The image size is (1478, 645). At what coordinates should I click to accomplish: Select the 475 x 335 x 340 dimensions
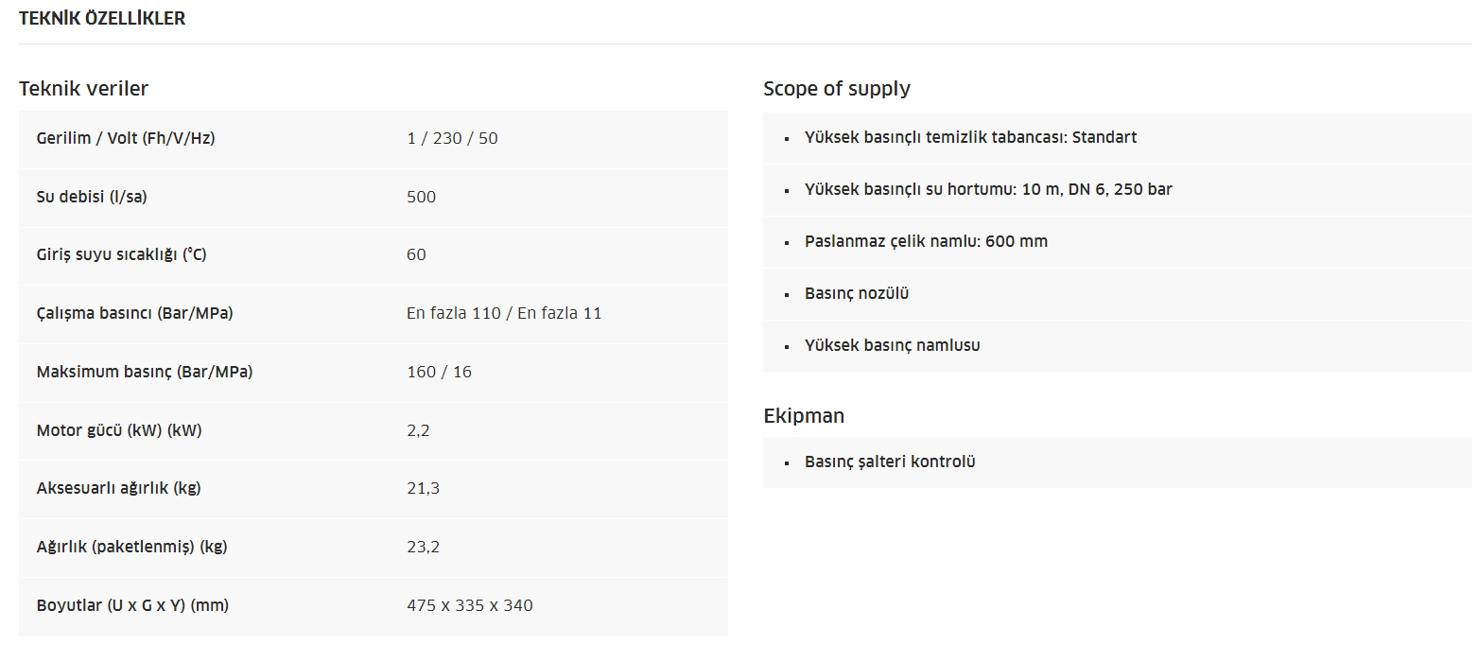[x=469, y=605]
